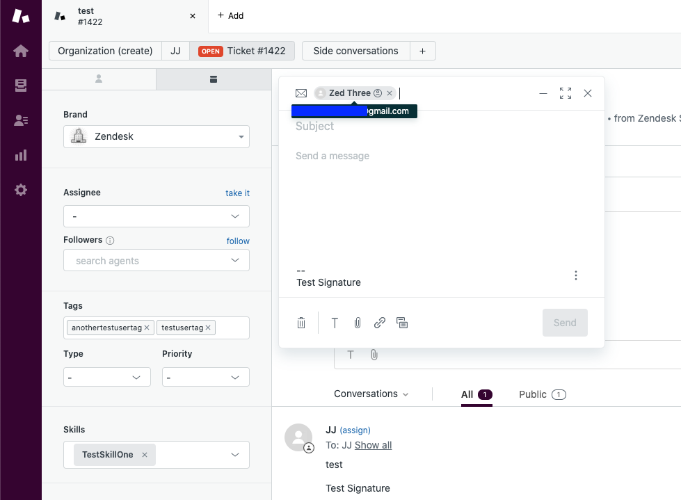
Task: Open Reporting via the bar chart icon
Action: click(20, 155)
